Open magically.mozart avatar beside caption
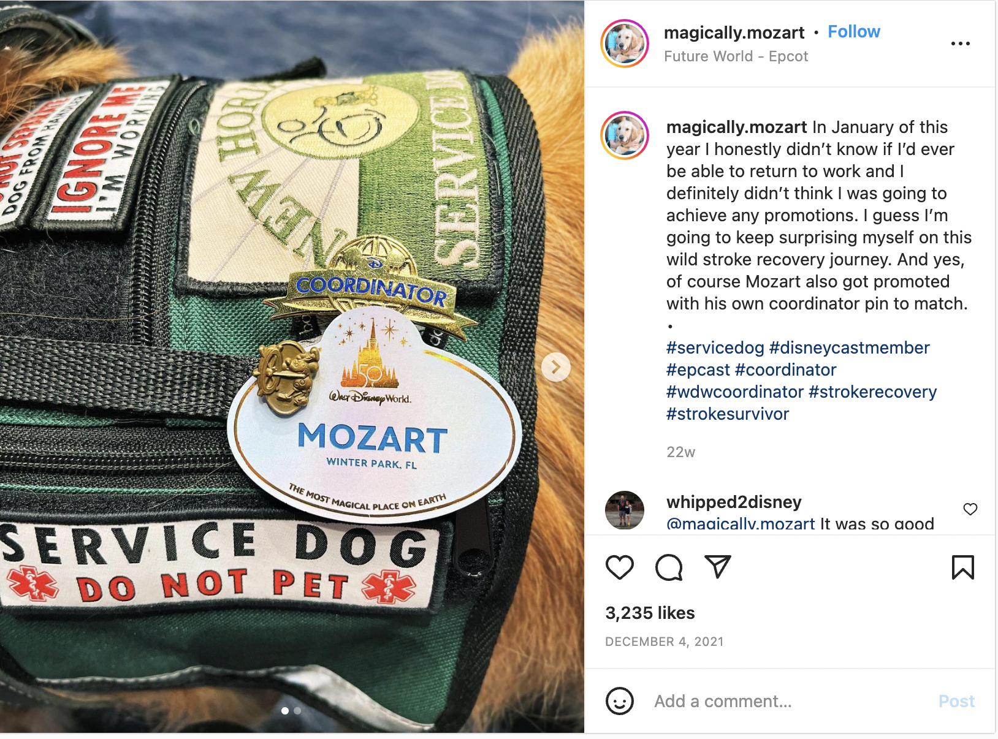998x739 pixels. pyautogui.click(x=625, y=135)
